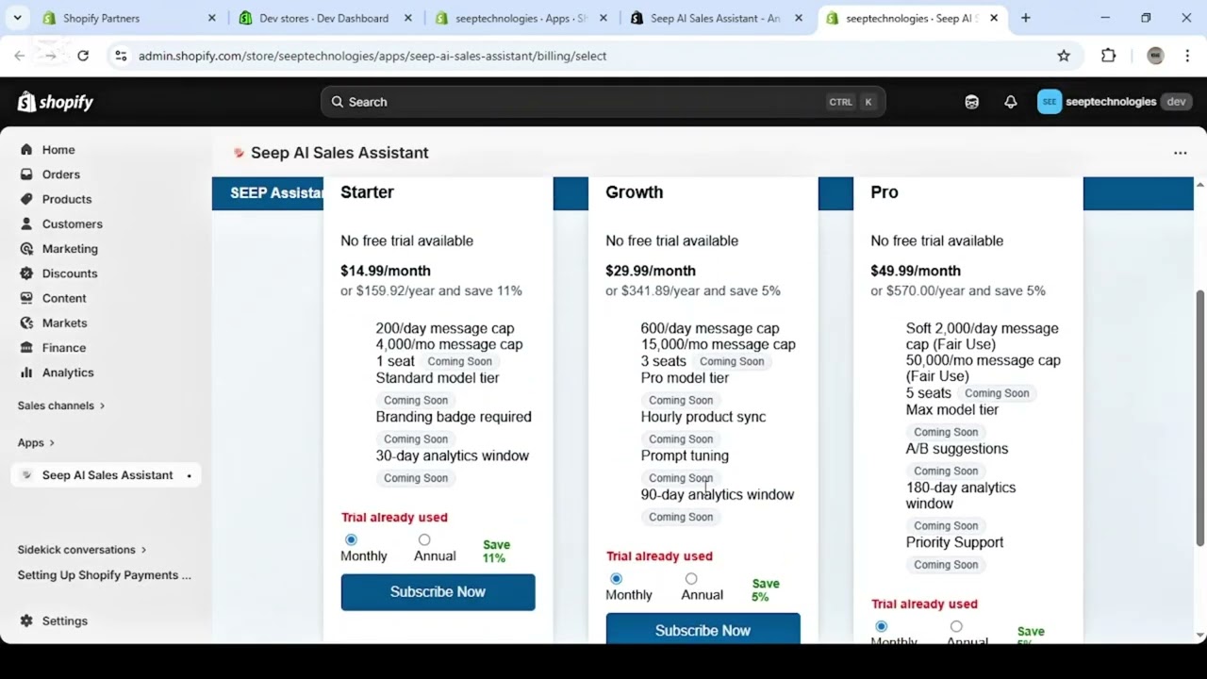The height and width of the screenshot is (679, 1207).
Task: Select Monthly billing for Pro plan
Action: tap(882, 626)
